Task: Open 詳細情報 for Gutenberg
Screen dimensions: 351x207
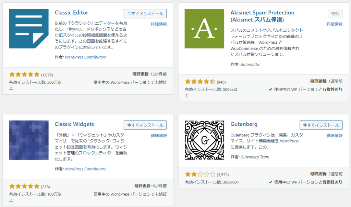Action: (335, 136)
